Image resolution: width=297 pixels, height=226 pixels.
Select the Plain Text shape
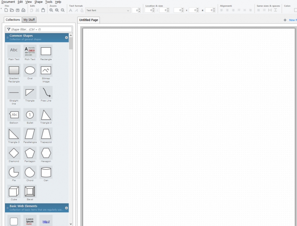[14, 53]
